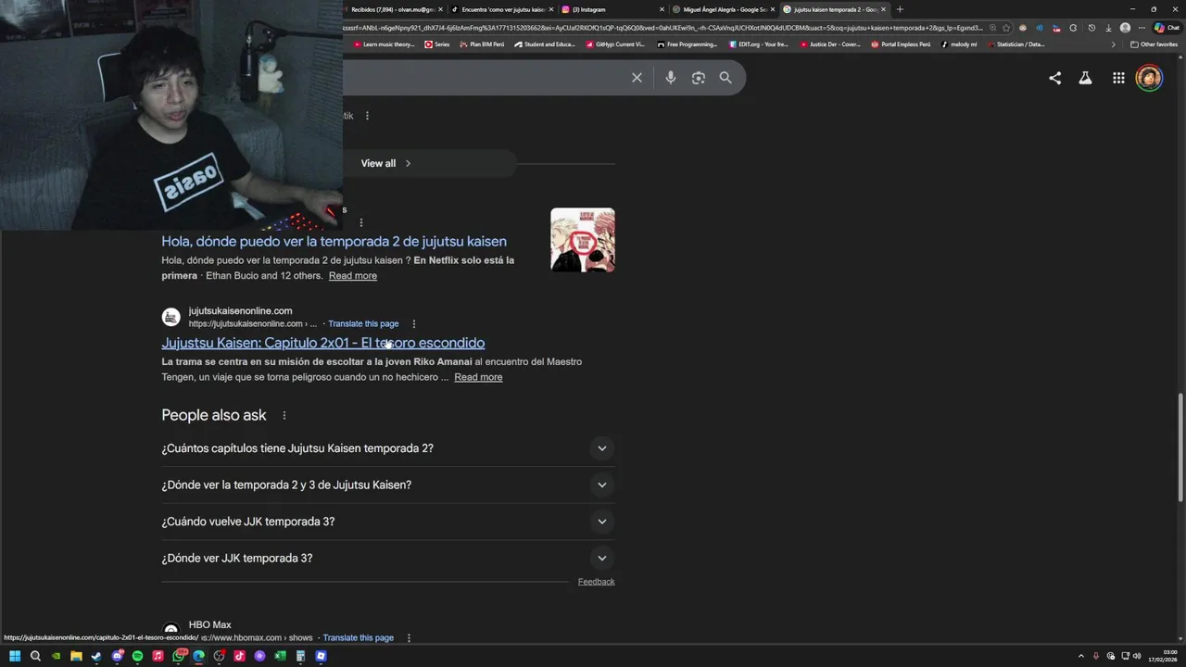Open Google Lens image search

(x=699, y=78)
